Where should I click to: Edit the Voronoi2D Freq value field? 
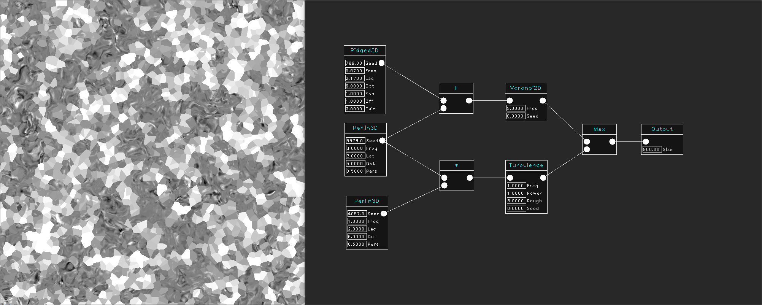tap(516, 108)
